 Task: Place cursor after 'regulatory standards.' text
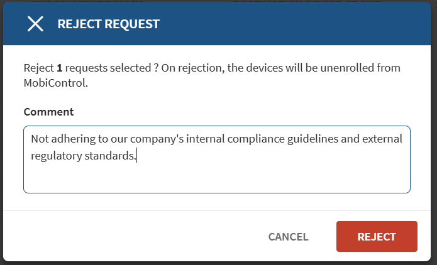coord(136,156)
